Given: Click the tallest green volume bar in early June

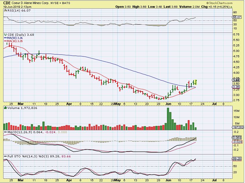Looking at the screenshot, I should (168, 119).
